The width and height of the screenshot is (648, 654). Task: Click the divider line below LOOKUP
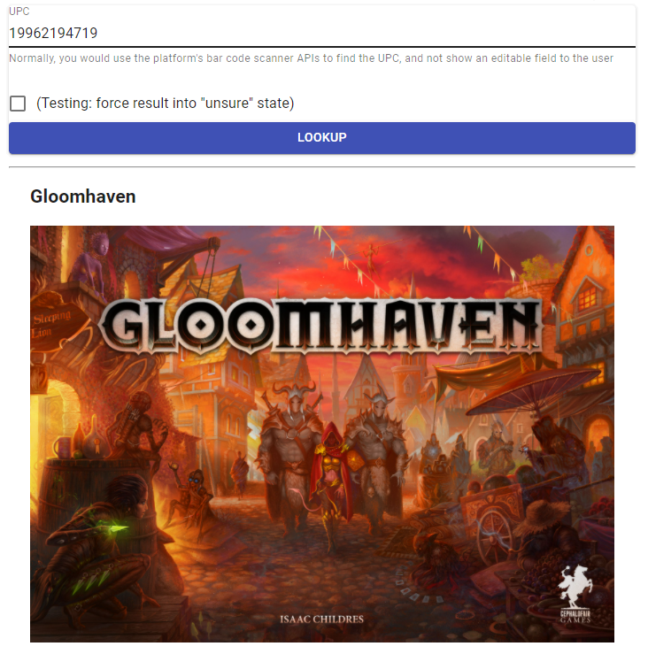tap(322, 167)
